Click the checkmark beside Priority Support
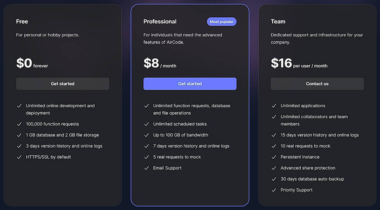 pyautogui.click(x=274, y=190)
